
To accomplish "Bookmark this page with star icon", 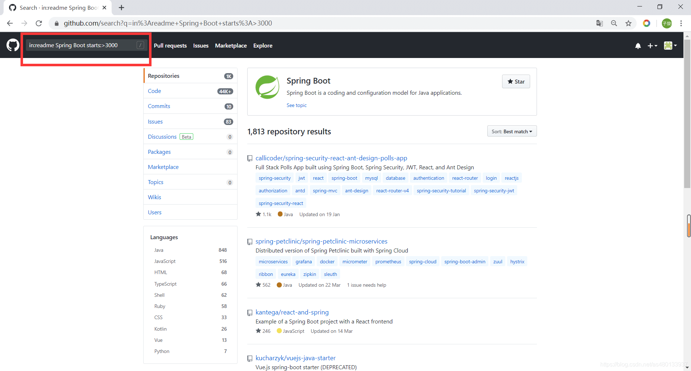I will pos(628,23).
